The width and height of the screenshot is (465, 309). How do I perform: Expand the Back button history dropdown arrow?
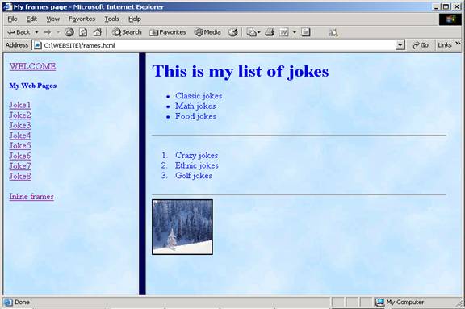36,32
